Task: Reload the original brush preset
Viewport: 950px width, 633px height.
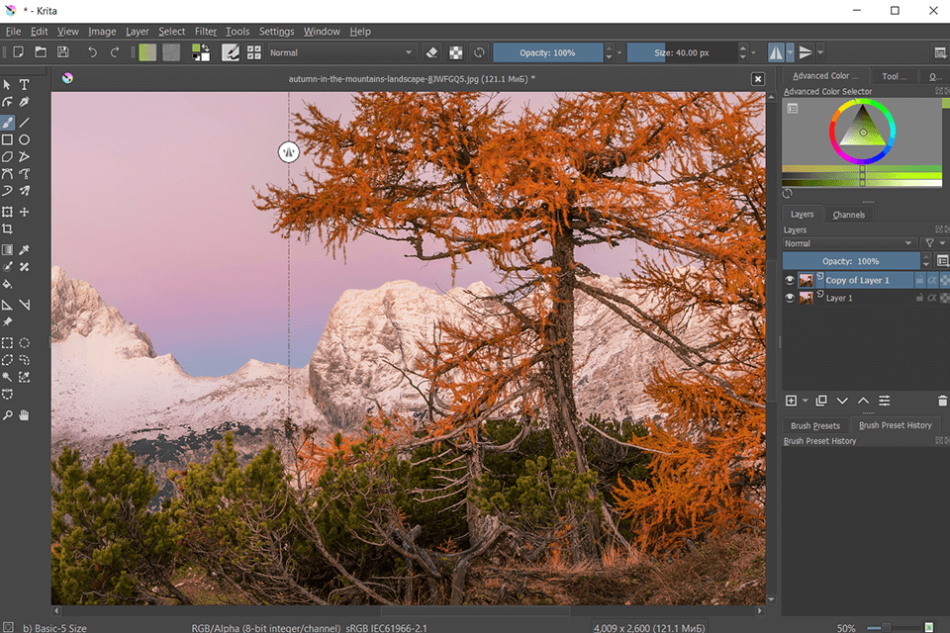Action: (479, 52)
